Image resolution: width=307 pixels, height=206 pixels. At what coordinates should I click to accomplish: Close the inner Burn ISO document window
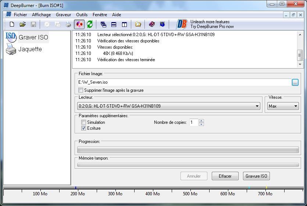pos(300,15)
